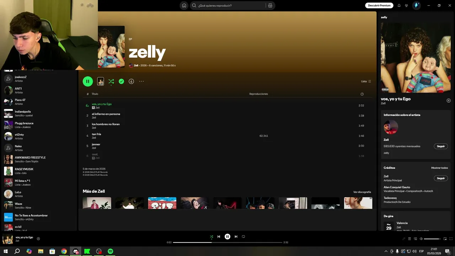455x256 pixels.
Task: Go to Spotify Home via house icon
Action: tap(184, 5)
